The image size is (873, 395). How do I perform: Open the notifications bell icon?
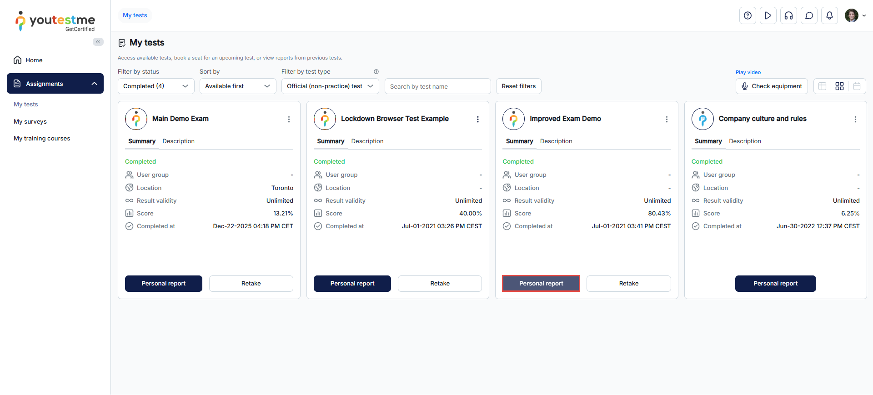pos(829,15)
